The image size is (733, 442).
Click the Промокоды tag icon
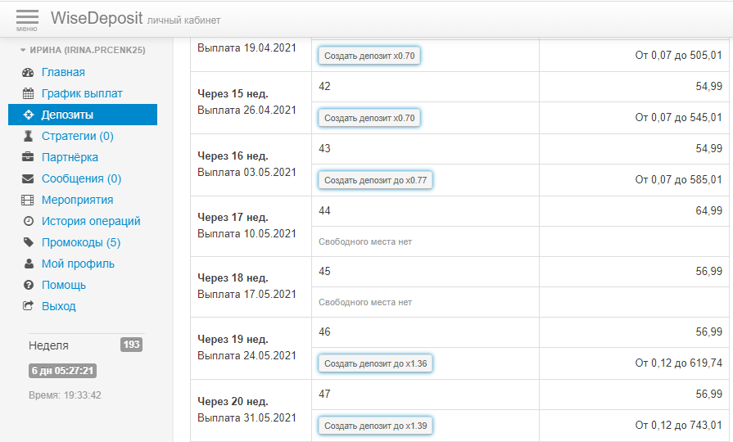[28, 243]
